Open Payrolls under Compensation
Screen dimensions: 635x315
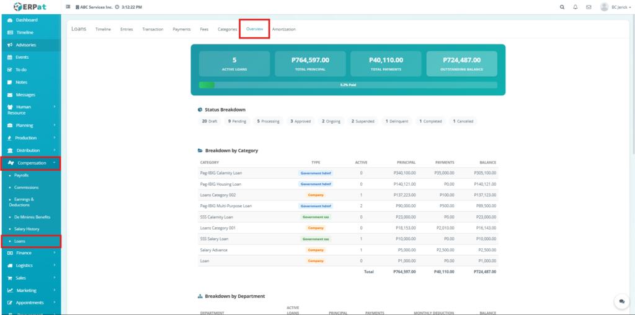(x=22, y=175)
